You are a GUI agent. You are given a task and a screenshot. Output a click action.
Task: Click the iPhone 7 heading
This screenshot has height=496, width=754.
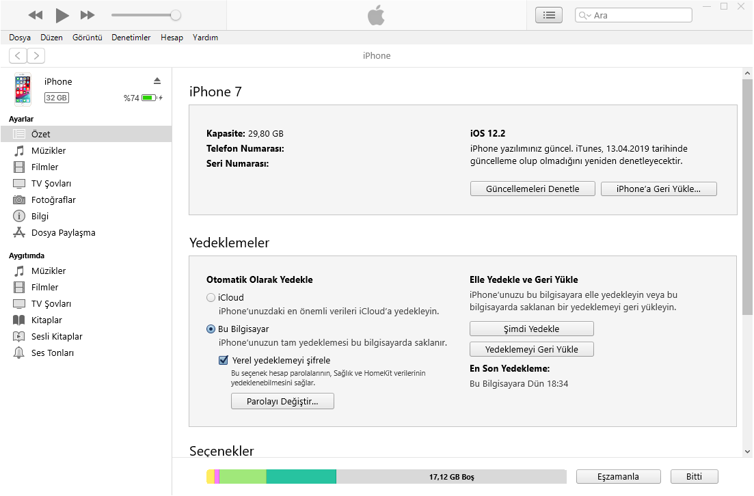coord(215,92)
